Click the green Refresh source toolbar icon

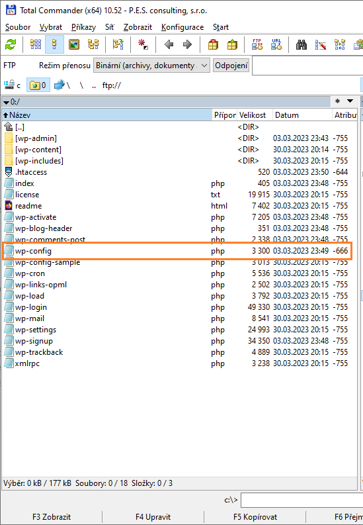pyautogui.click(x=11, y=44)
